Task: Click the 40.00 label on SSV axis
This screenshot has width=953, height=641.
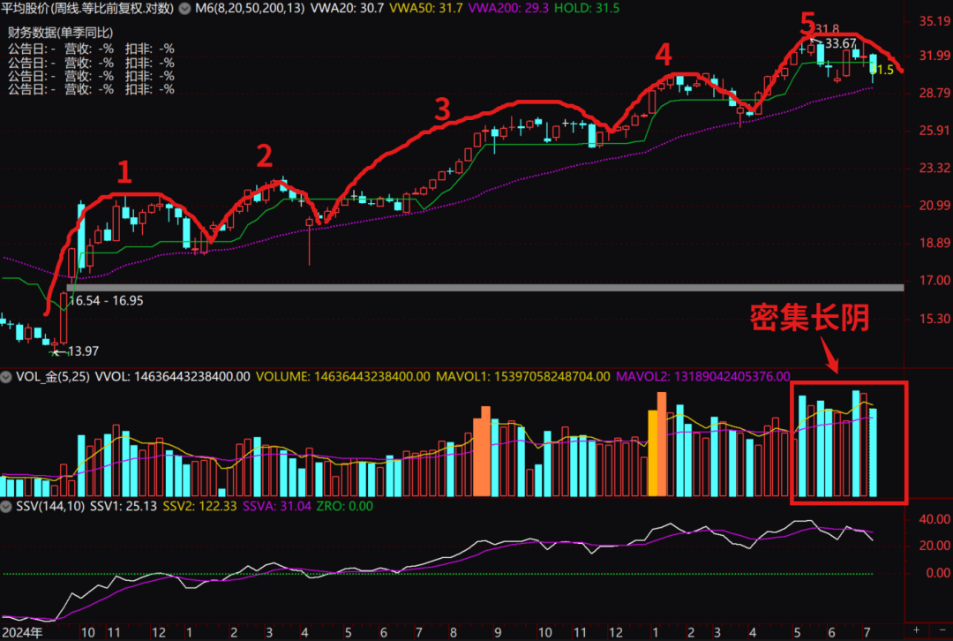Action: coord(934,519)
